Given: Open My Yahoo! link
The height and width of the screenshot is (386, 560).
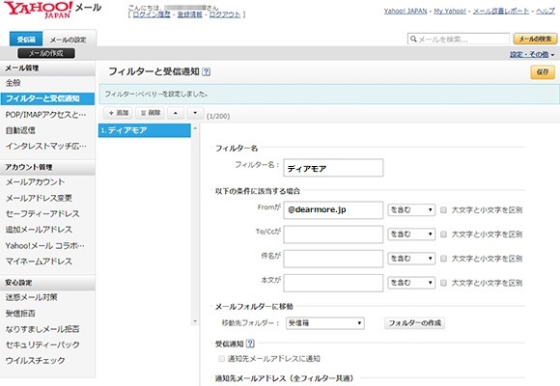Looking at the screenshot, I should 450,11.
